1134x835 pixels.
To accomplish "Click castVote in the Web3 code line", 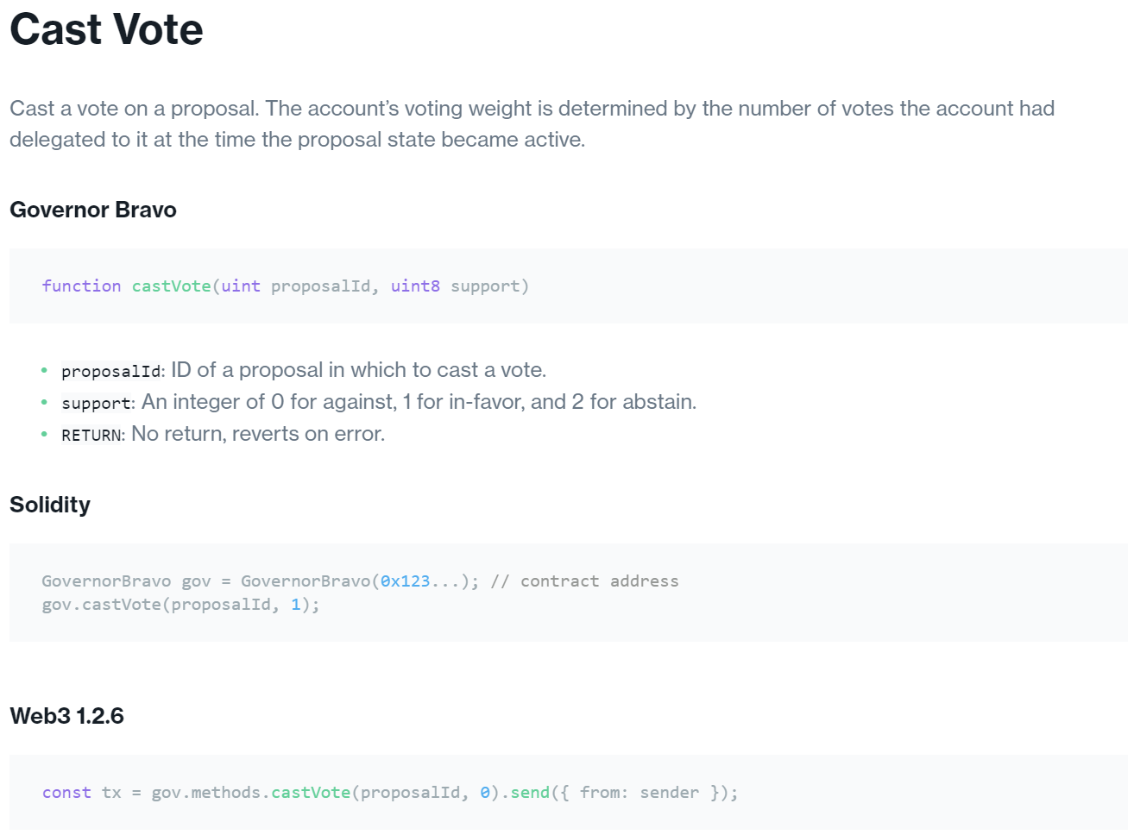I will click(311, 792).
